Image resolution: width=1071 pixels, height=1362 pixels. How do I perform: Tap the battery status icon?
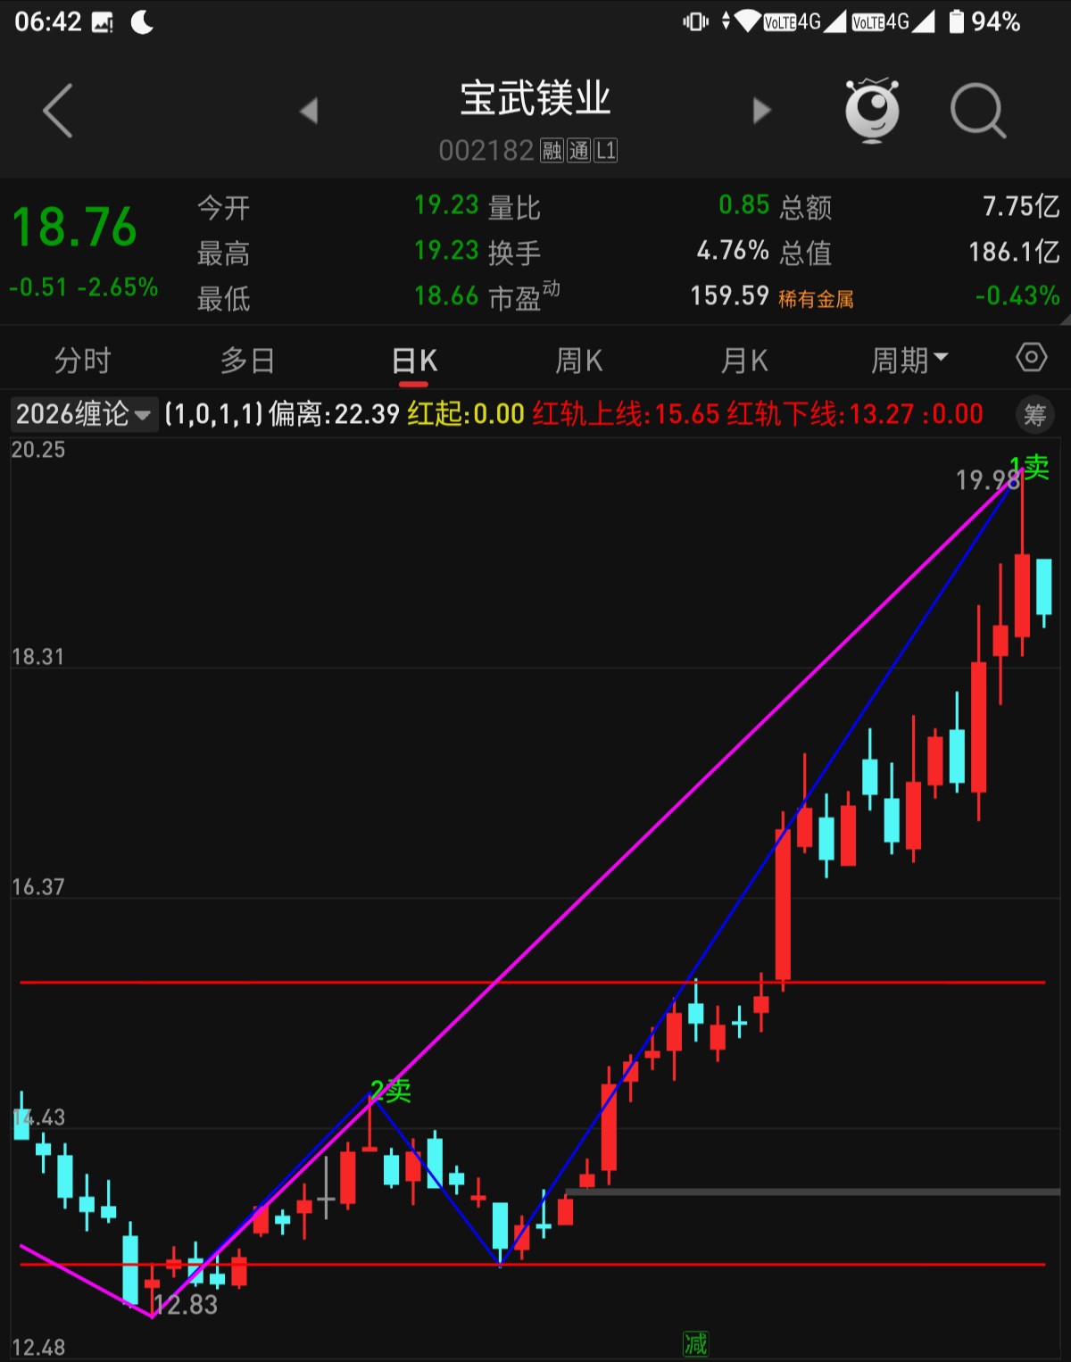(956, 21)
